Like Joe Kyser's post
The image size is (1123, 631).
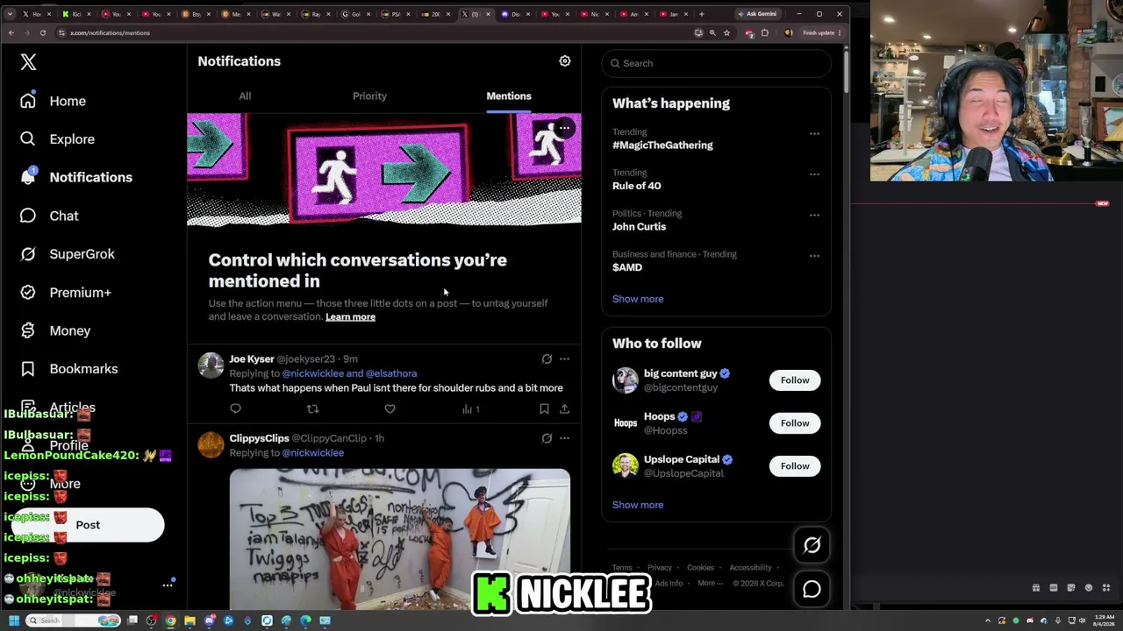click(390, 409)
